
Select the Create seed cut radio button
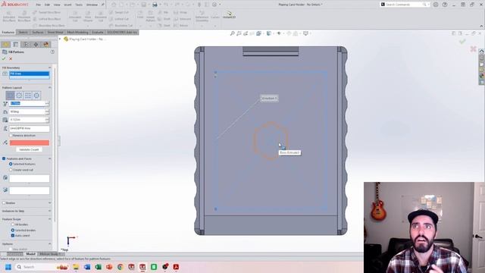click(11, 170)
